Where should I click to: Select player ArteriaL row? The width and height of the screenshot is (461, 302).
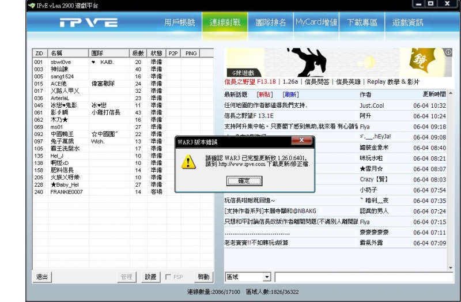click(123, 98)
